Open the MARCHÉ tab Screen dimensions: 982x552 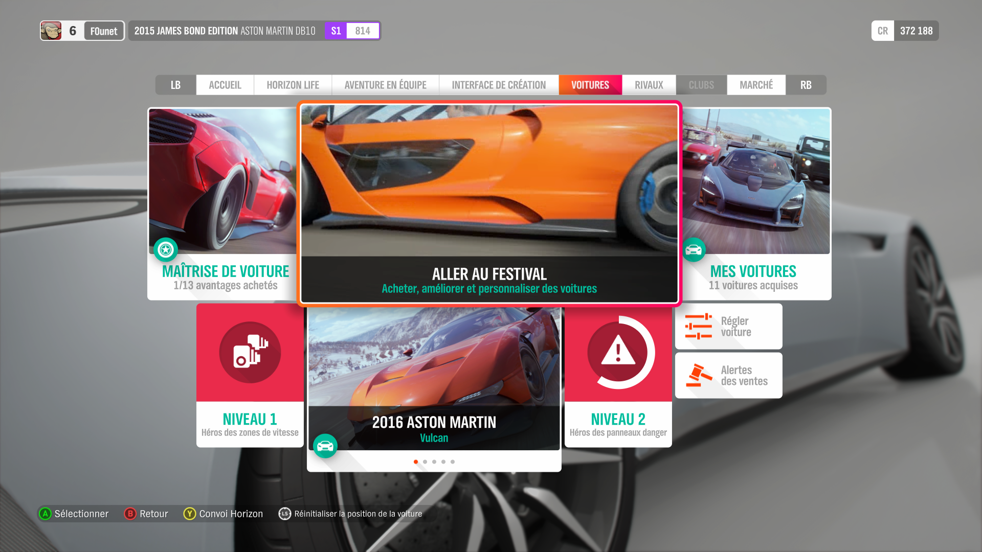point(756,85)
